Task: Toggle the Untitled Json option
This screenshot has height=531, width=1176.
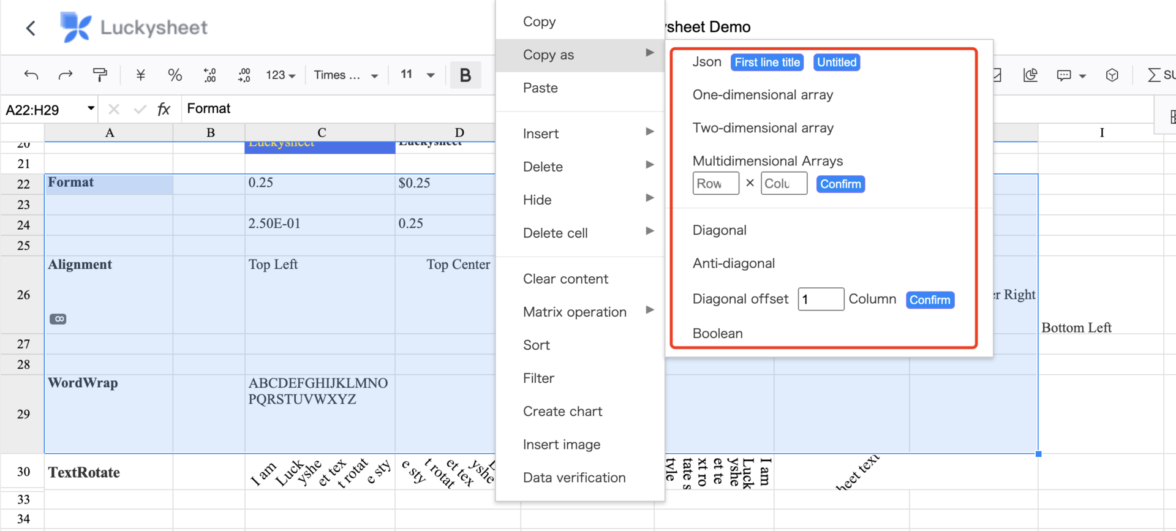Action: [837, 62]
